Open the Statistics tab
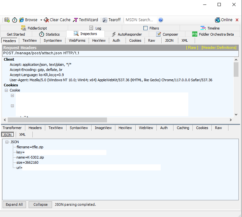 [x=49, y=34]
